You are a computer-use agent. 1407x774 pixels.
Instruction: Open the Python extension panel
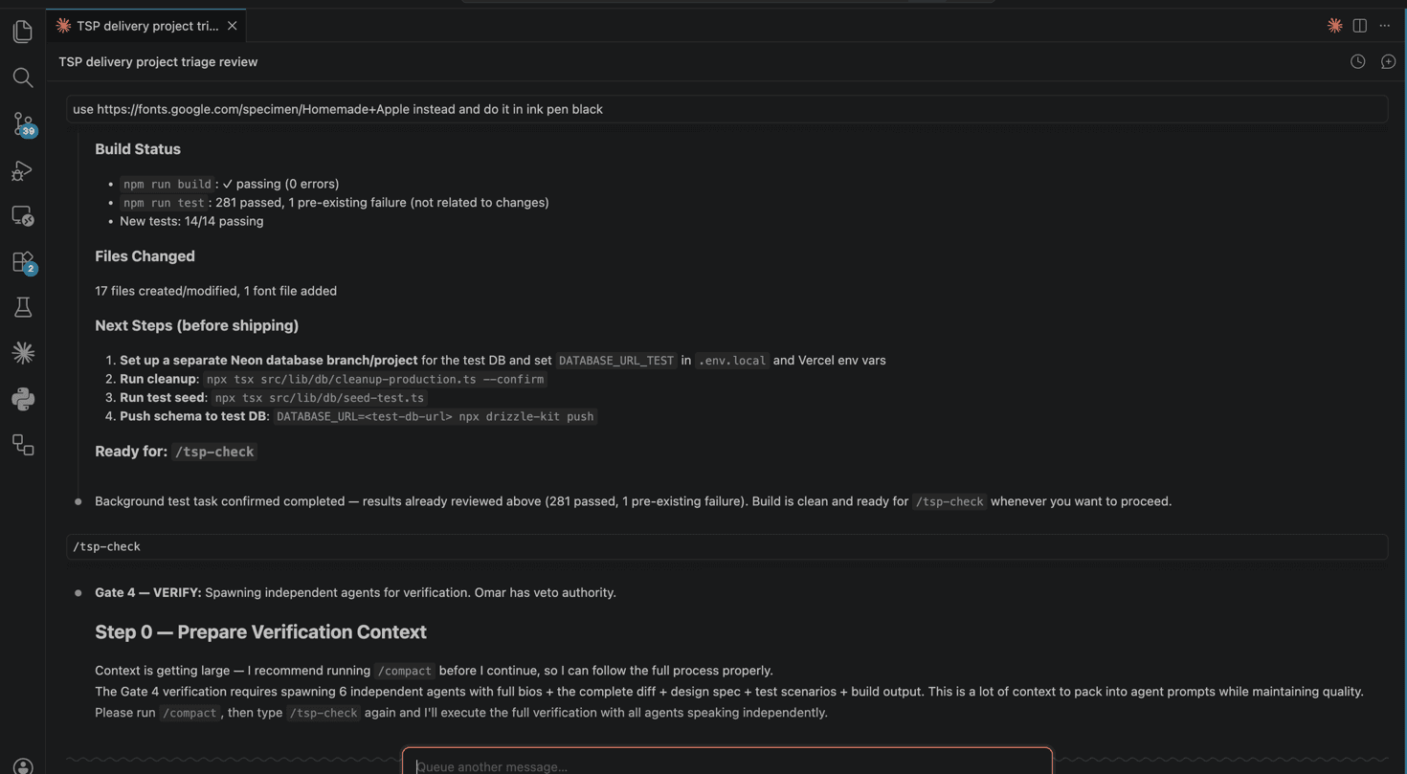coord(22,399)
